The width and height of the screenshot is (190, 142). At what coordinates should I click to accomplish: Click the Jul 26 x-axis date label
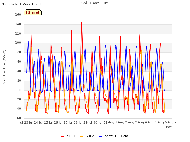(53, 122)
